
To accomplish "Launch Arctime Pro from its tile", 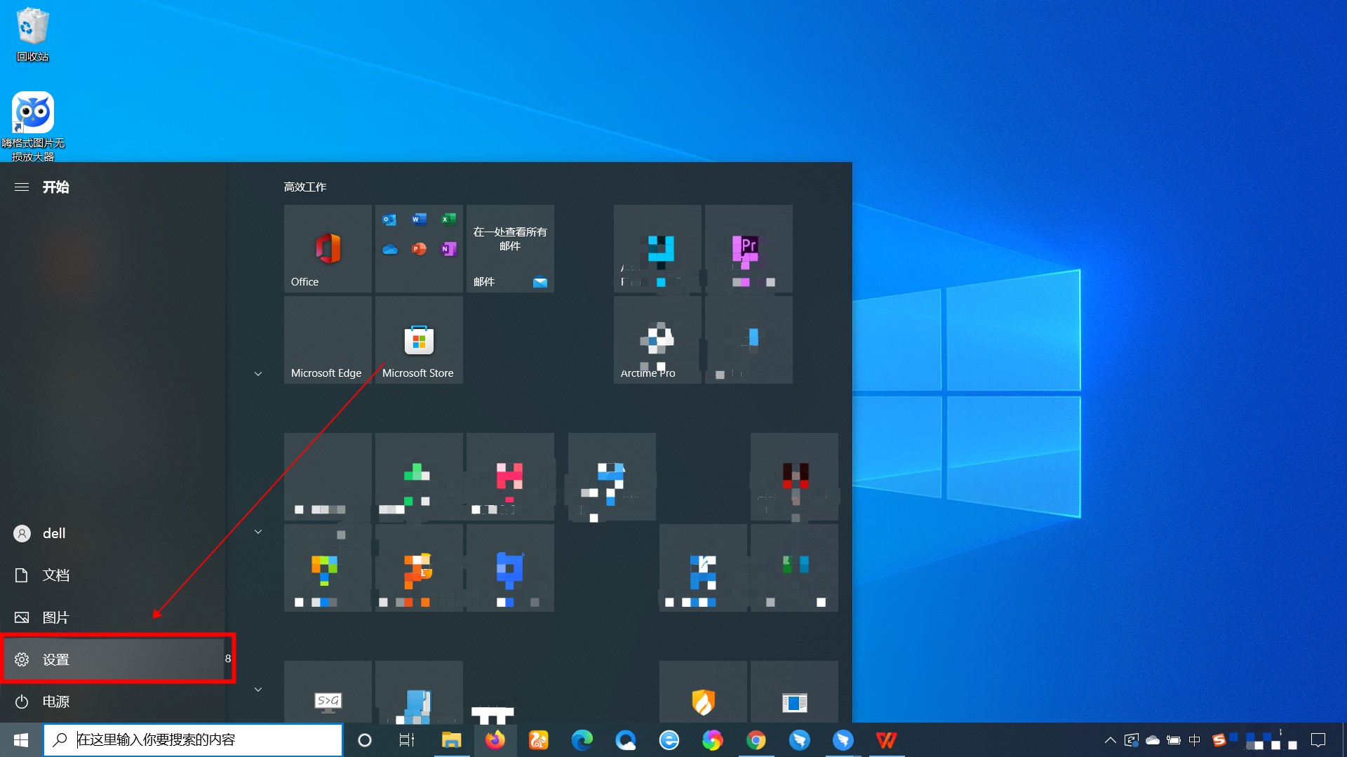I will [x=657, y=340].
